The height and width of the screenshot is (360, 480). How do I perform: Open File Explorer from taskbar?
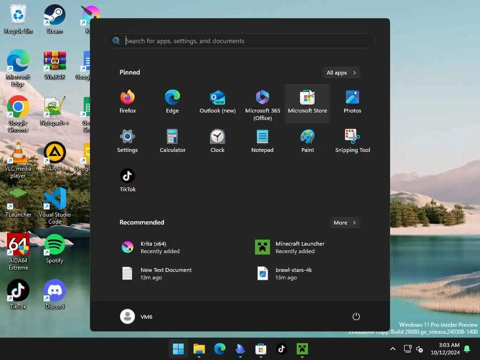(x=199, y=349)
